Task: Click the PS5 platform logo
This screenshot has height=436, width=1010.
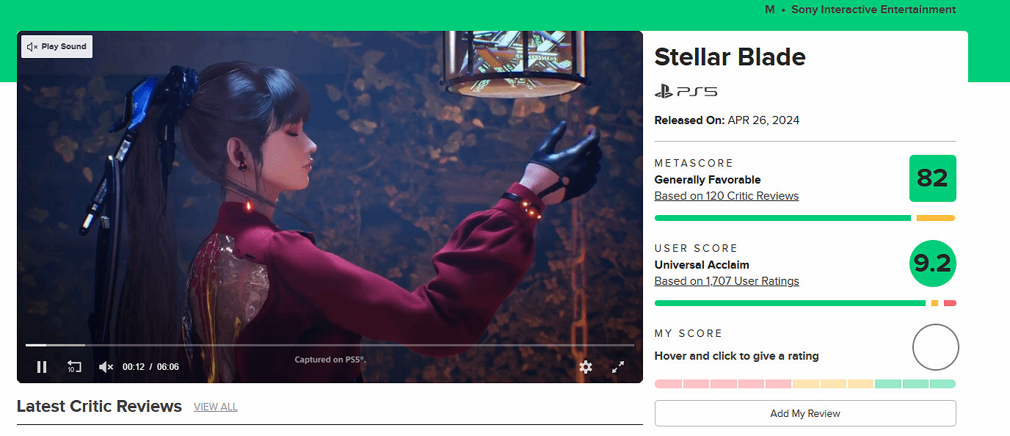Action: click(686, 92)
